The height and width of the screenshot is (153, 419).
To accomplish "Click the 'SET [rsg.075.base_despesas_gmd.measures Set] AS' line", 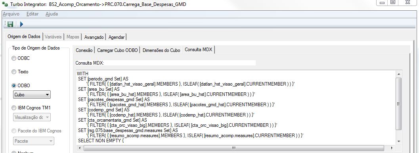I will [128, 130].
